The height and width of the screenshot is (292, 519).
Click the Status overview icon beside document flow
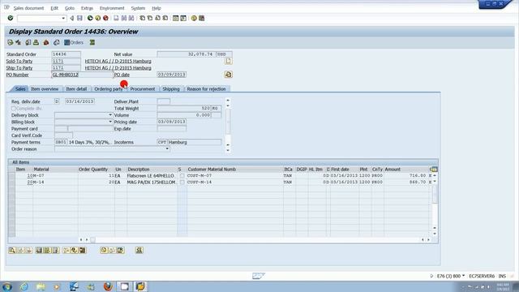click(18, 42)
